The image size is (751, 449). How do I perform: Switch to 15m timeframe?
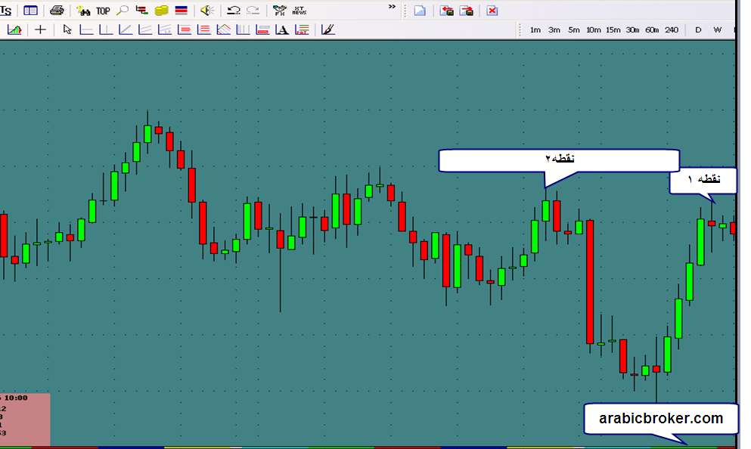(x=613, y=29)
